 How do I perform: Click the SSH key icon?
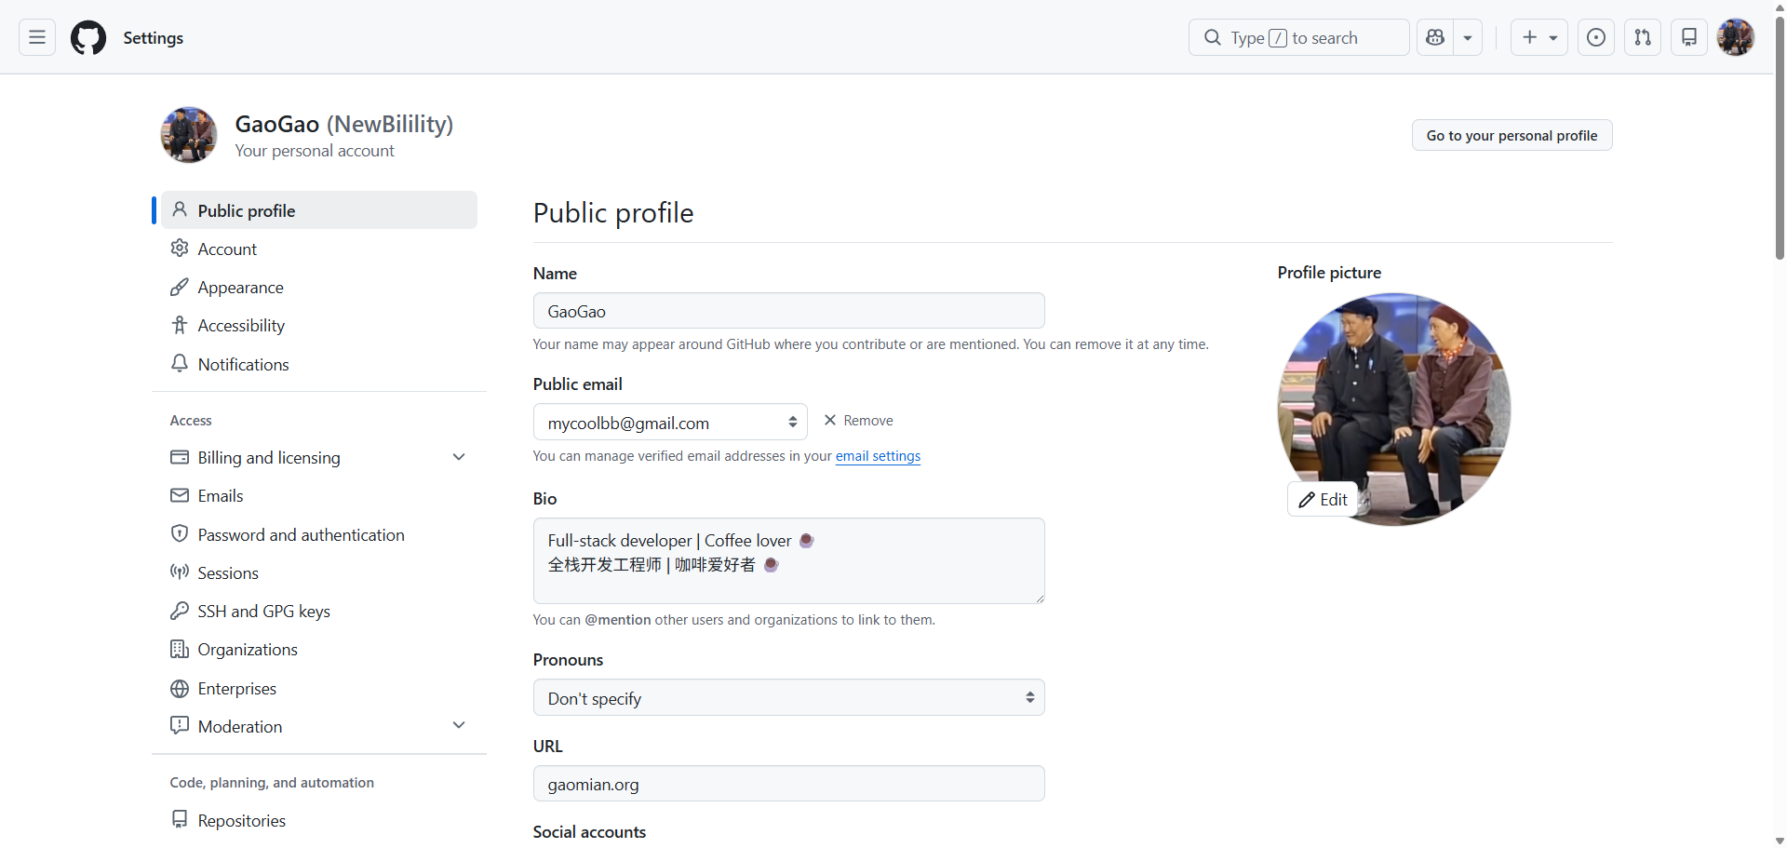tap(180, 611)
